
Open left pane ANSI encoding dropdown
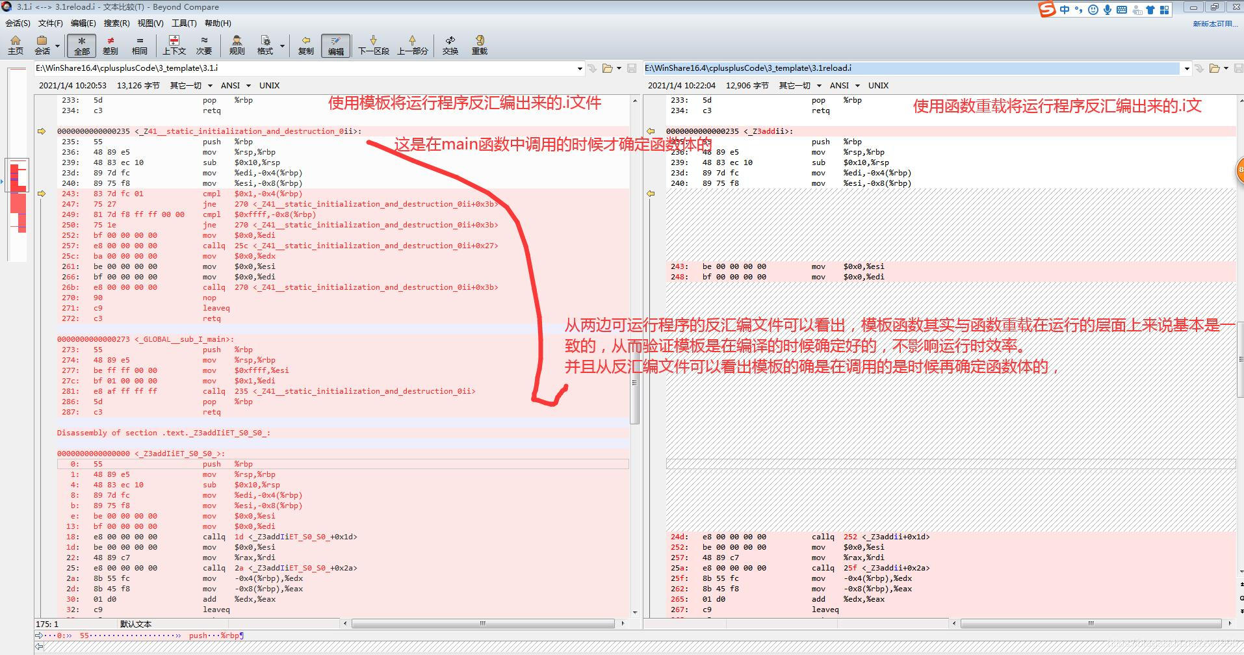coord(235,85)
